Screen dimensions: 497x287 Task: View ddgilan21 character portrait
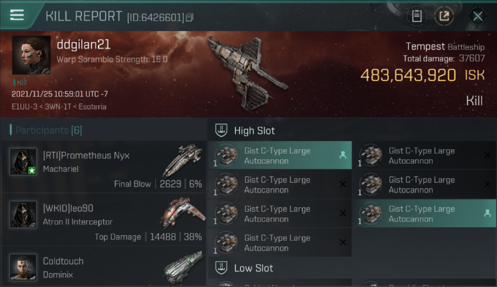click(31, 55)
